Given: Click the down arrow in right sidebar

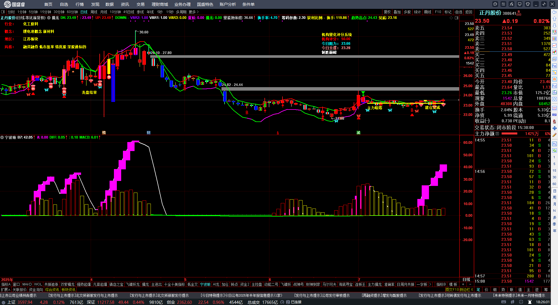Looking at the screenshot, I should pos(555,25).
